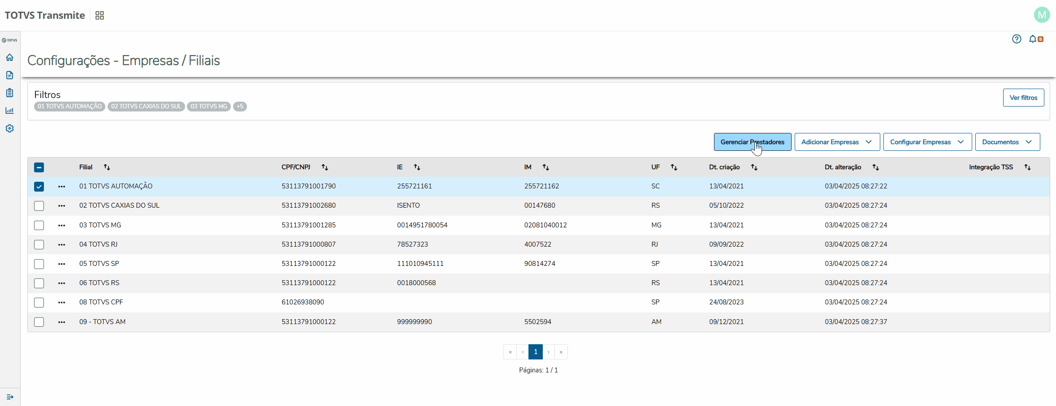Toggle the select-all checkbox in the table header
The width and height of the screenshot is (1056, 406).
39,167
